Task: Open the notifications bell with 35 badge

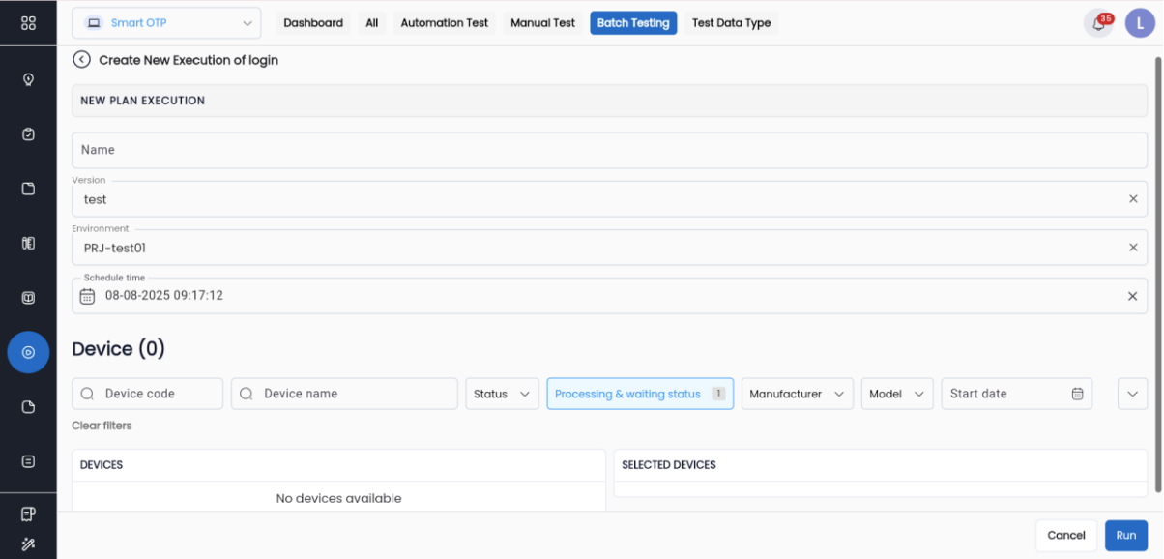Action: [1098, 23]
